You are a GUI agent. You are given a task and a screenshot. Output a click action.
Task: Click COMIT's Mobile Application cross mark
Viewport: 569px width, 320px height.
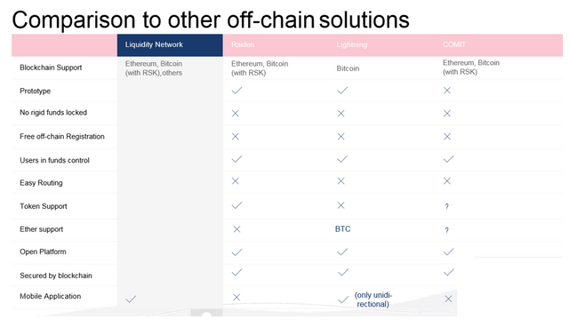pyautogui.click(x=448, y=299)
